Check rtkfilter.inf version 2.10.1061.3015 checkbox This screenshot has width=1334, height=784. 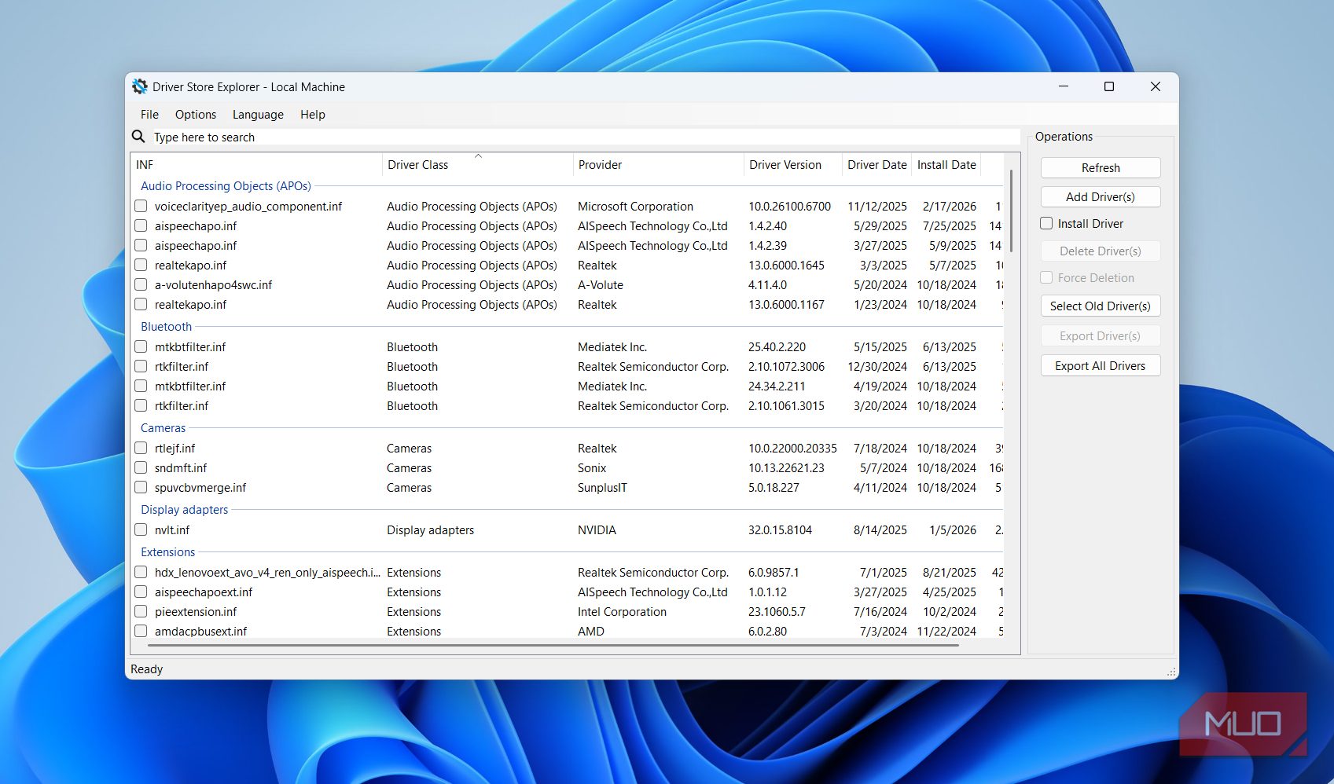pos(141,405)
